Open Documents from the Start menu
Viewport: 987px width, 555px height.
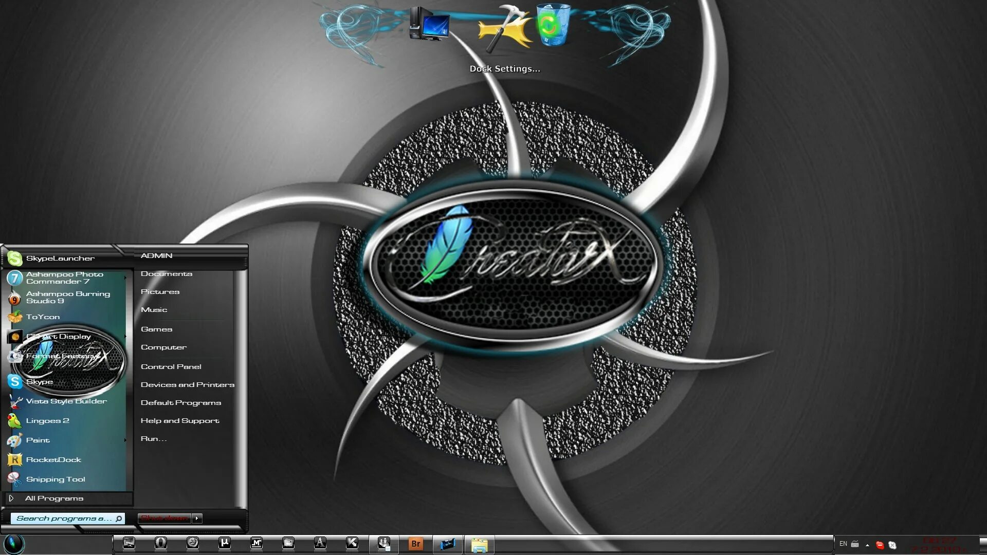coord(167,273)
